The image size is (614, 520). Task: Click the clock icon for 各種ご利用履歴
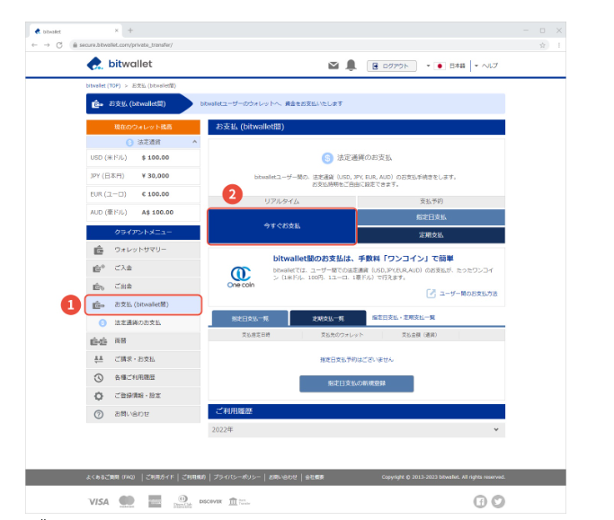pos(99,377)
